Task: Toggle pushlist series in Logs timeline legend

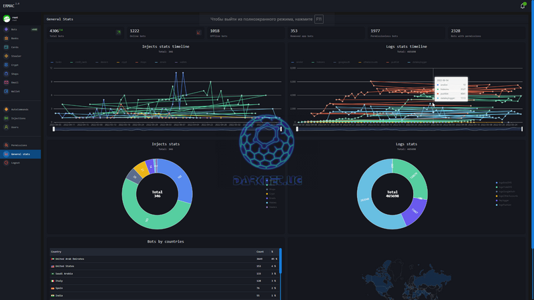Action: [x=392, y=62]
